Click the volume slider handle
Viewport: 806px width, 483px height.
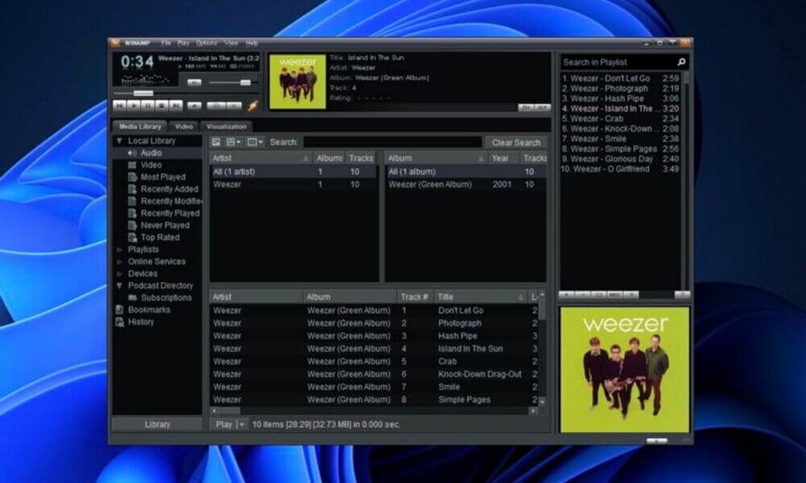coord(245,82)
